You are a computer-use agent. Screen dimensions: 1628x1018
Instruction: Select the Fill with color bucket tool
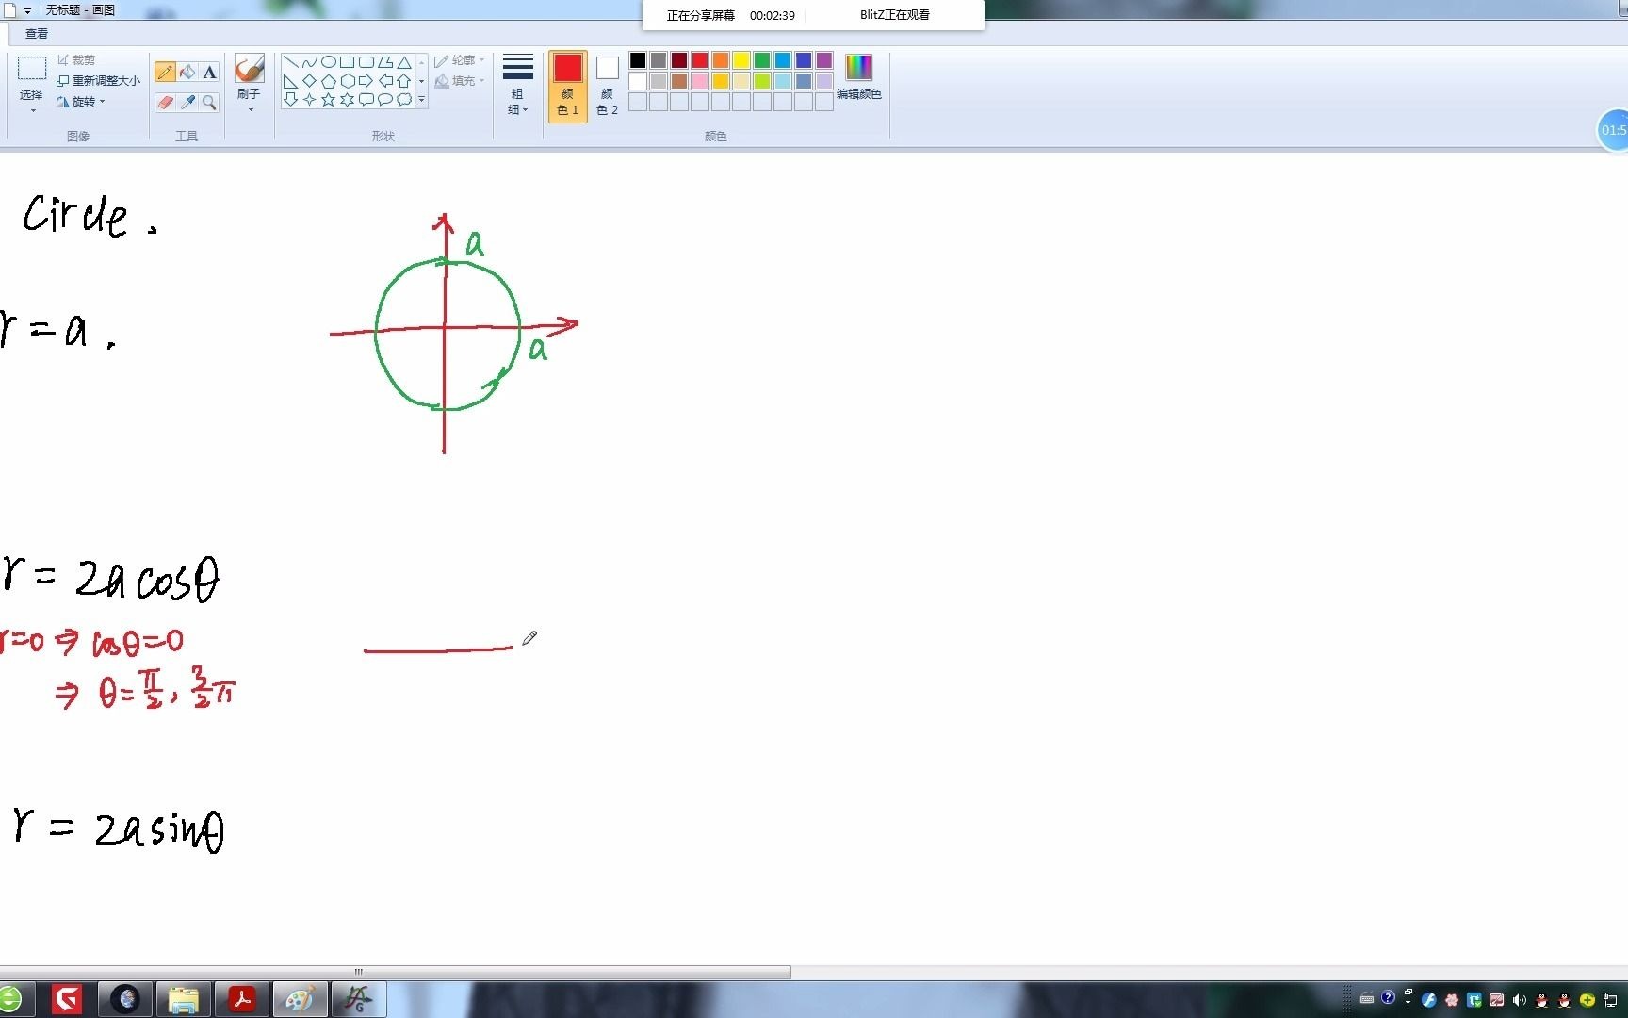click(187, 71)
